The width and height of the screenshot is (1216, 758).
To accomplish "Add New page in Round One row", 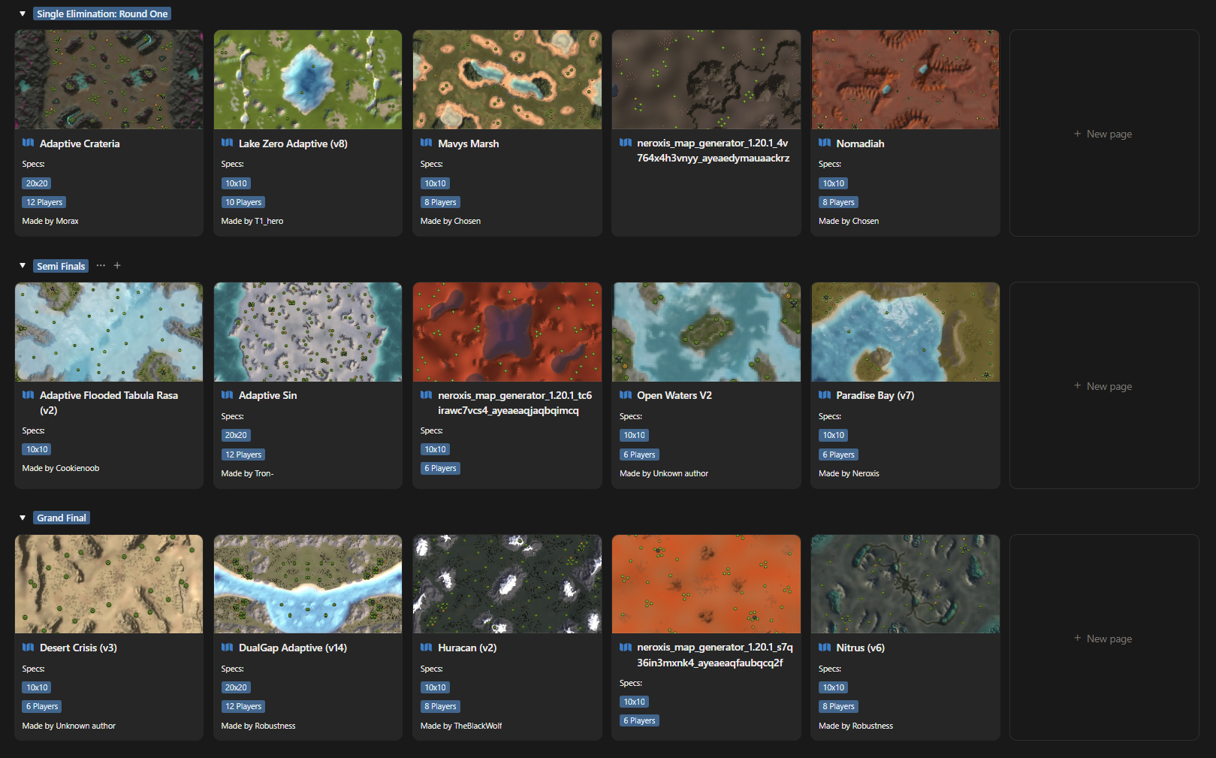I will (x=1104, y=133).
